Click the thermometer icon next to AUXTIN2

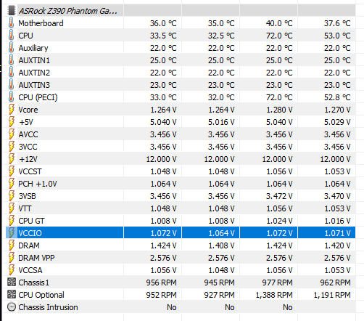point(11,72)
